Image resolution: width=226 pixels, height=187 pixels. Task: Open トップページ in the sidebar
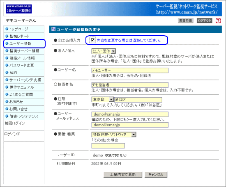point(24,29)
